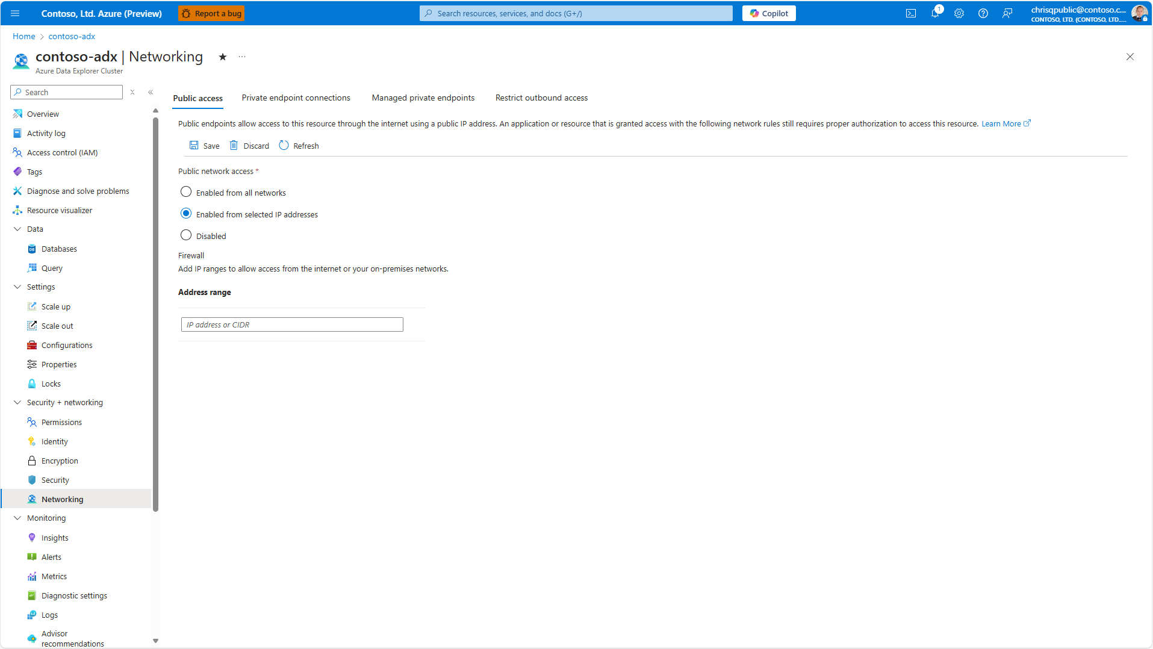Clear the sidebar search with X icon
The image size is (1153, 649).
click(x=132, y=92)
